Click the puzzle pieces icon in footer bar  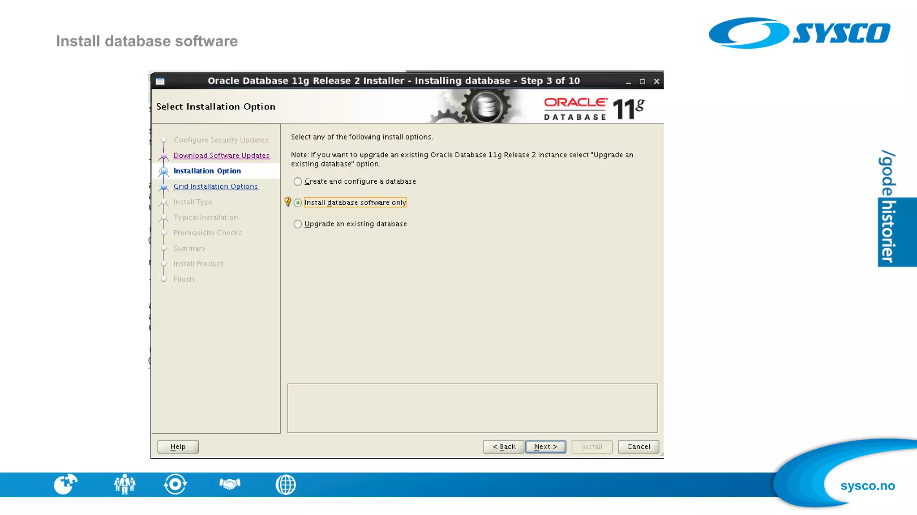pyautogui.click(x=65, y=484)
